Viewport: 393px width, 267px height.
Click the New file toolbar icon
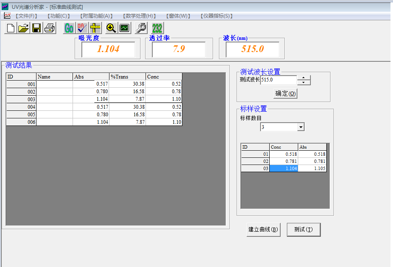tap(10, 28)
